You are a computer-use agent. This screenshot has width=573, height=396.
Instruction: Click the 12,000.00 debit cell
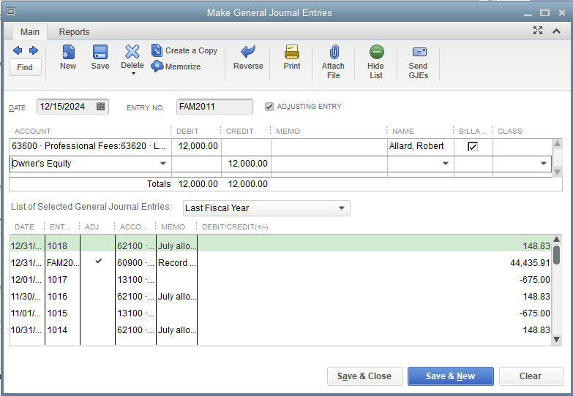coord(196,146)
